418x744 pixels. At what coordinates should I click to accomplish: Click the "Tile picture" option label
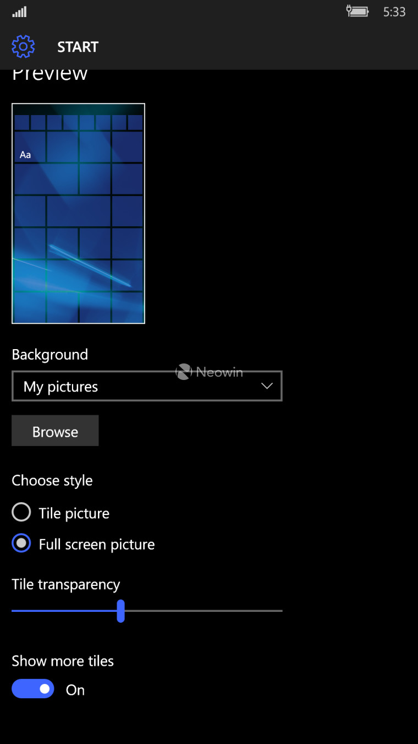[74, 513]
